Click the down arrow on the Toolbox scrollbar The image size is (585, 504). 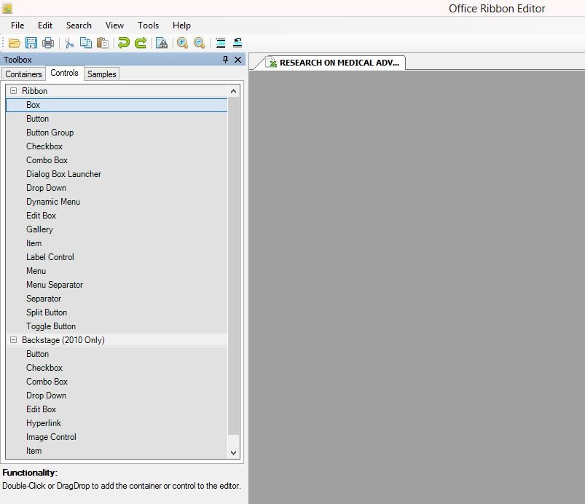tap(233, 452)
